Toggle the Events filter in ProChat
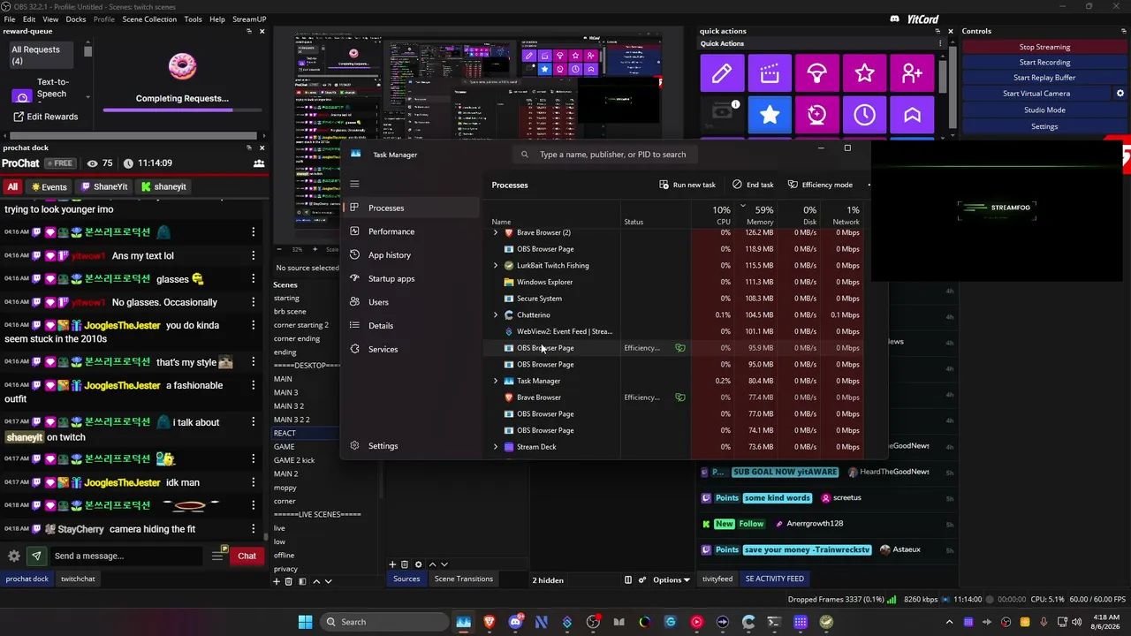 (x=49, y=186)
